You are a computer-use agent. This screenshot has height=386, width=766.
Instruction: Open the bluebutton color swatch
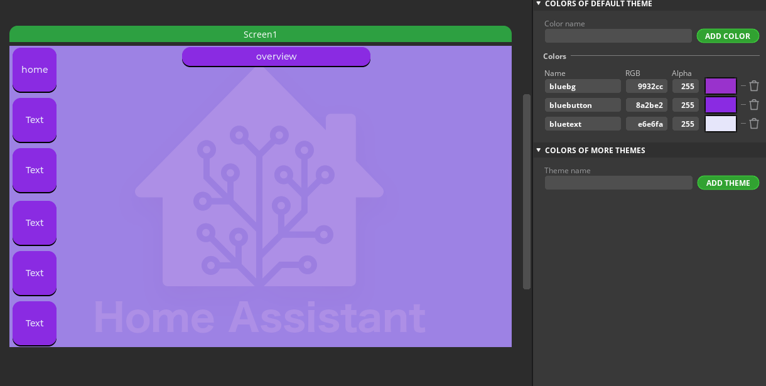click(x=721, y=105)
